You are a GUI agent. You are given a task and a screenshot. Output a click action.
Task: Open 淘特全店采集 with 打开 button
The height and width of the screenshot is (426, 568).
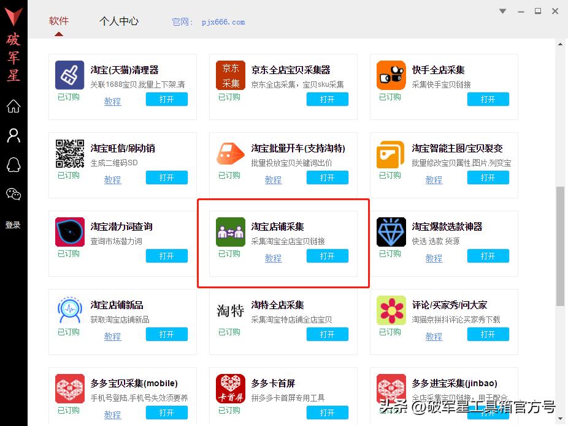coord(327,334)
